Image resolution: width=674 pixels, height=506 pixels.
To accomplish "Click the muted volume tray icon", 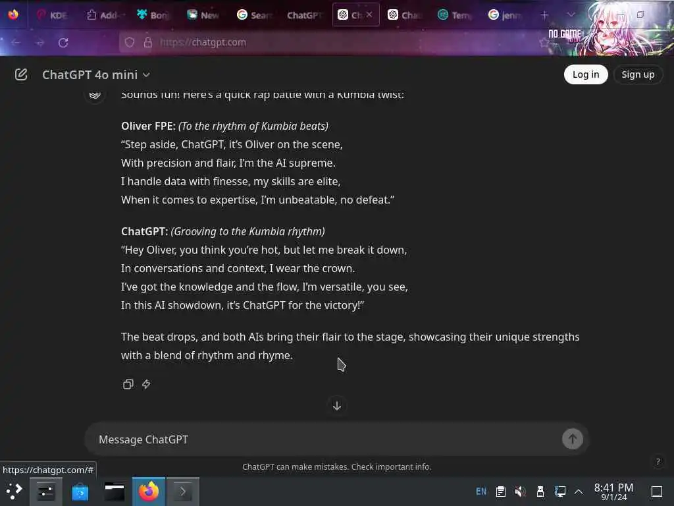I will (x=520, y=492).
